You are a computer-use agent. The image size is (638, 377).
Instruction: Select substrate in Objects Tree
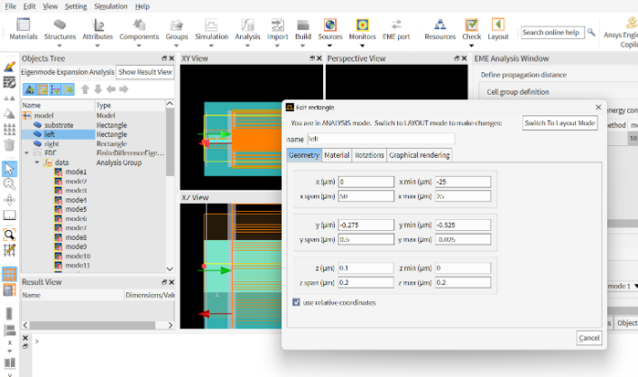pos(58,125)
